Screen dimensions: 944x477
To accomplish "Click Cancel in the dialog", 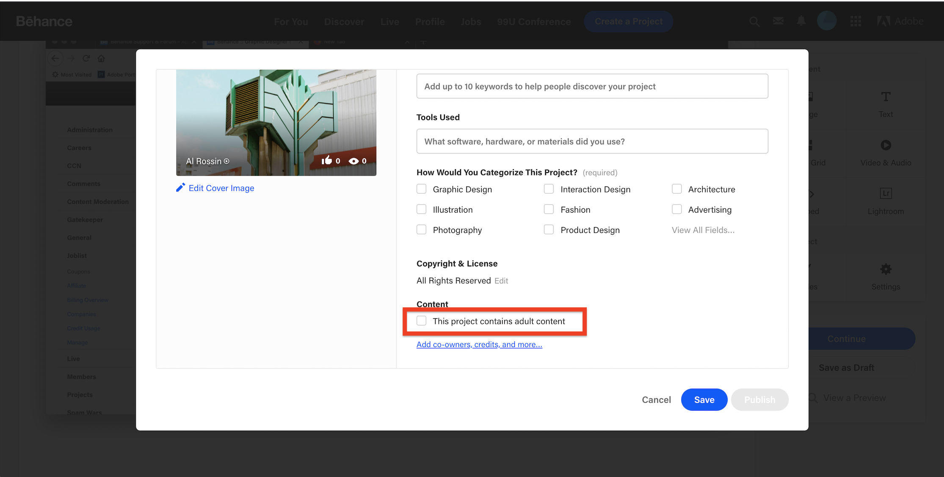I will tap(656, 400).
